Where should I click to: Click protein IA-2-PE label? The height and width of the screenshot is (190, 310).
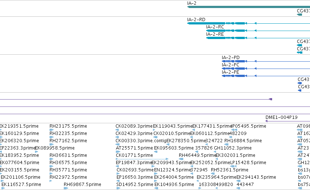tap(230, 72)
